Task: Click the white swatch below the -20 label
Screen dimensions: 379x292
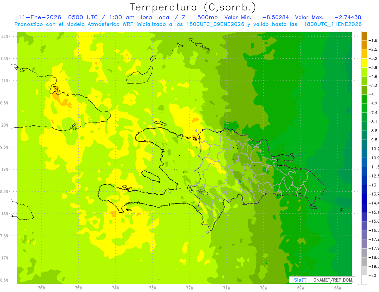Action: coord(364,280)
